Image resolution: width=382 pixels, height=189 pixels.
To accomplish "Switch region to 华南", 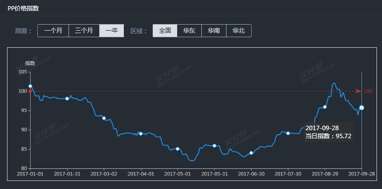I will [x=214, y=31].
